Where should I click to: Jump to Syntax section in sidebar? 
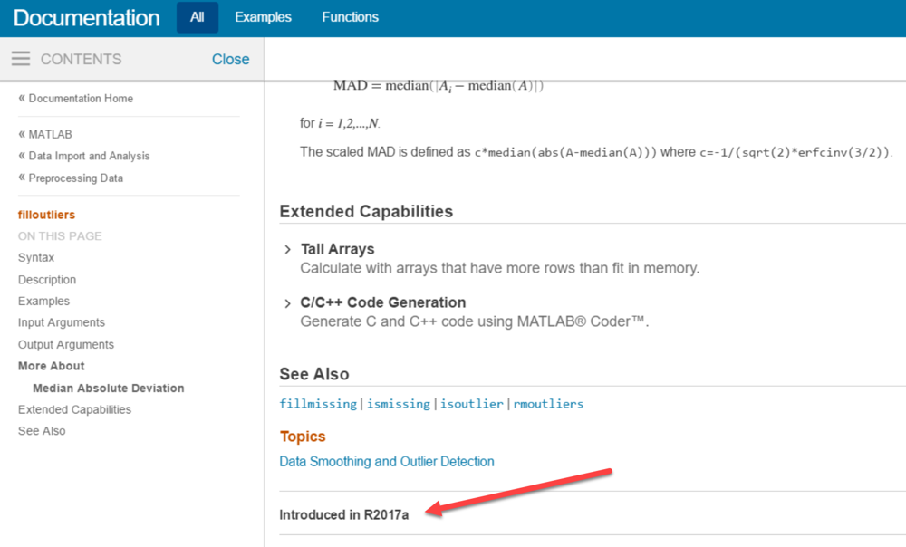36,258
